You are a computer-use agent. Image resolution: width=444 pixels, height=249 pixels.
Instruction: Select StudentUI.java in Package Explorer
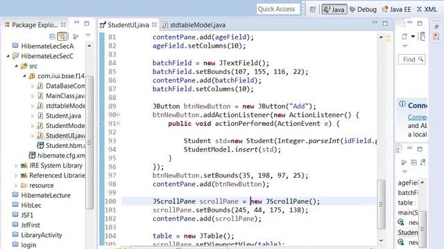coord(65,136)
